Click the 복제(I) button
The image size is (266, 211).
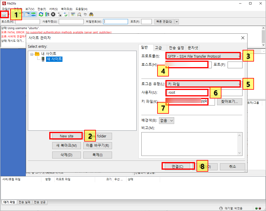pyautogui.click(x=98, y=155)
